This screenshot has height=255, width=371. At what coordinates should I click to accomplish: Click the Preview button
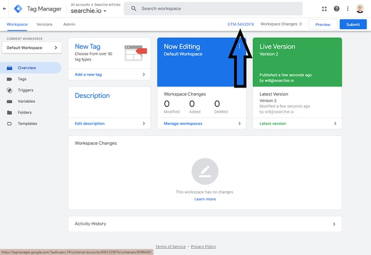coord(323,25)
